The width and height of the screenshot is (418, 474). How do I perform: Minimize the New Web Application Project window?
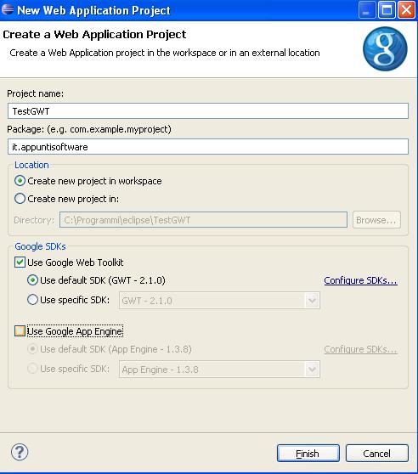(367, 10)
